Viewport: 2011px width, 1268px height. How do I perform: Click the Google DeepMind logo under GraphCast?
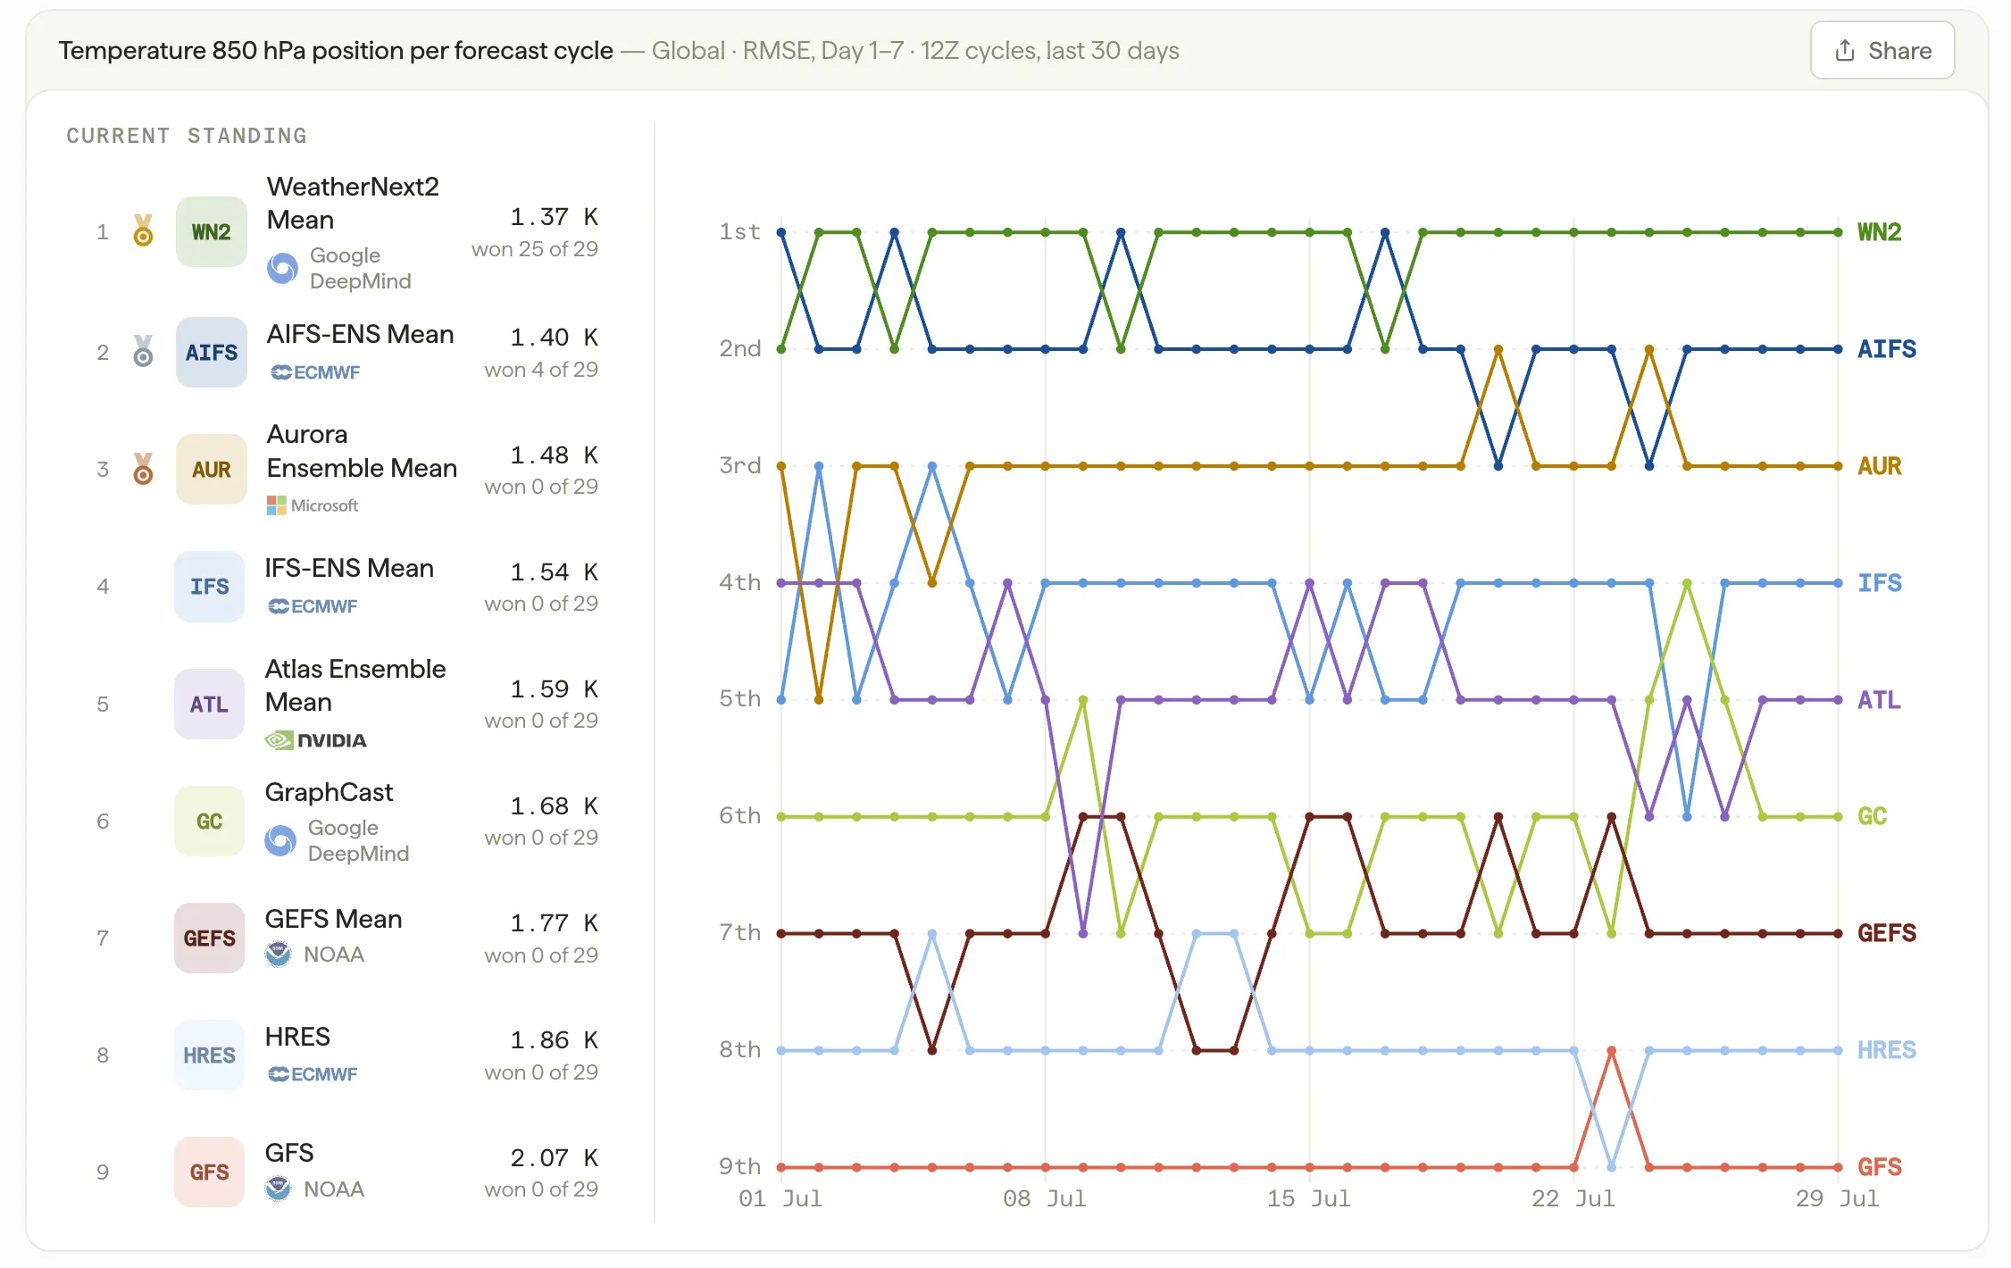point(280,840)
